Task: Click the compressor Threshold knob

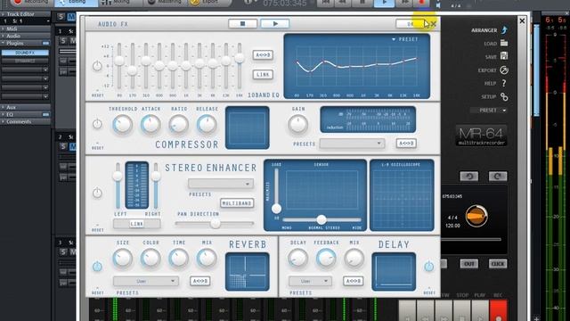Action: point(123,125)
